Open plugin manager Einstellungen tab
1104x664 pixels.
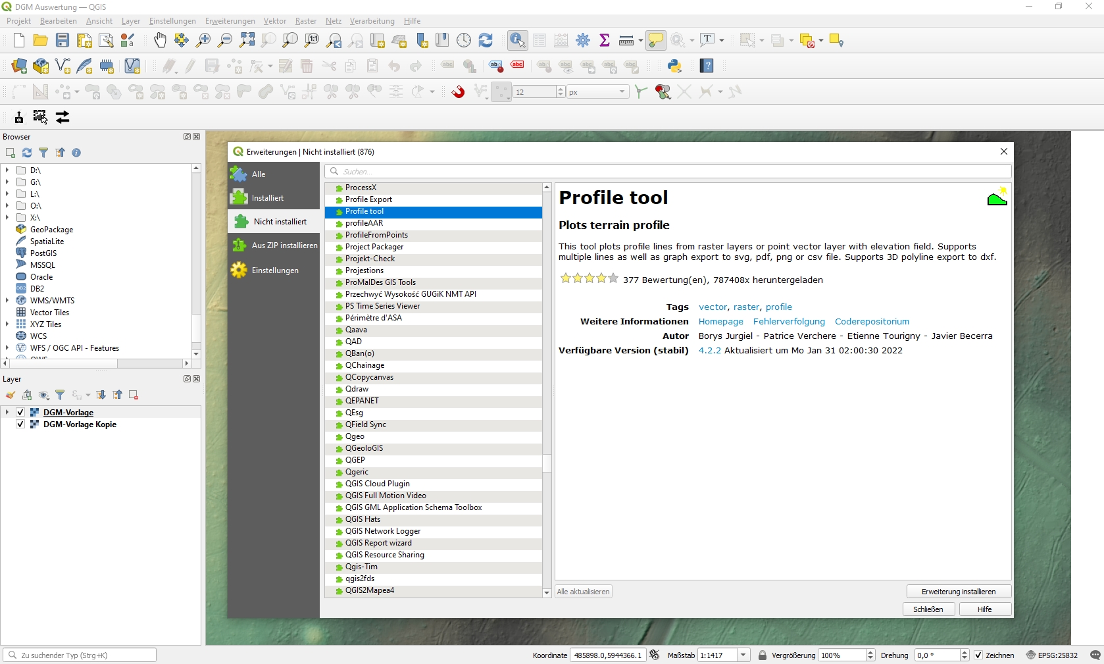click(x=274, y=270)
